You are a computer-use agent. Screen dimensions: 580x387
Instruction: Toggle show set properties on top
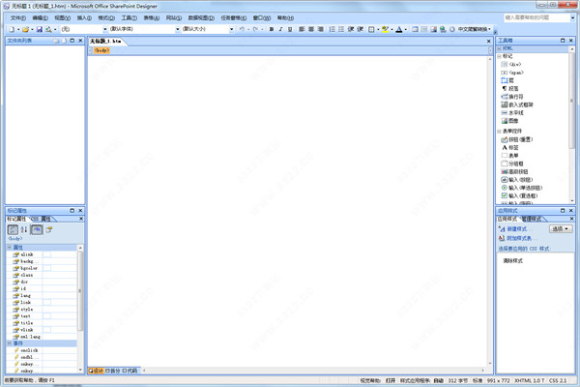(x=37, y=229)
